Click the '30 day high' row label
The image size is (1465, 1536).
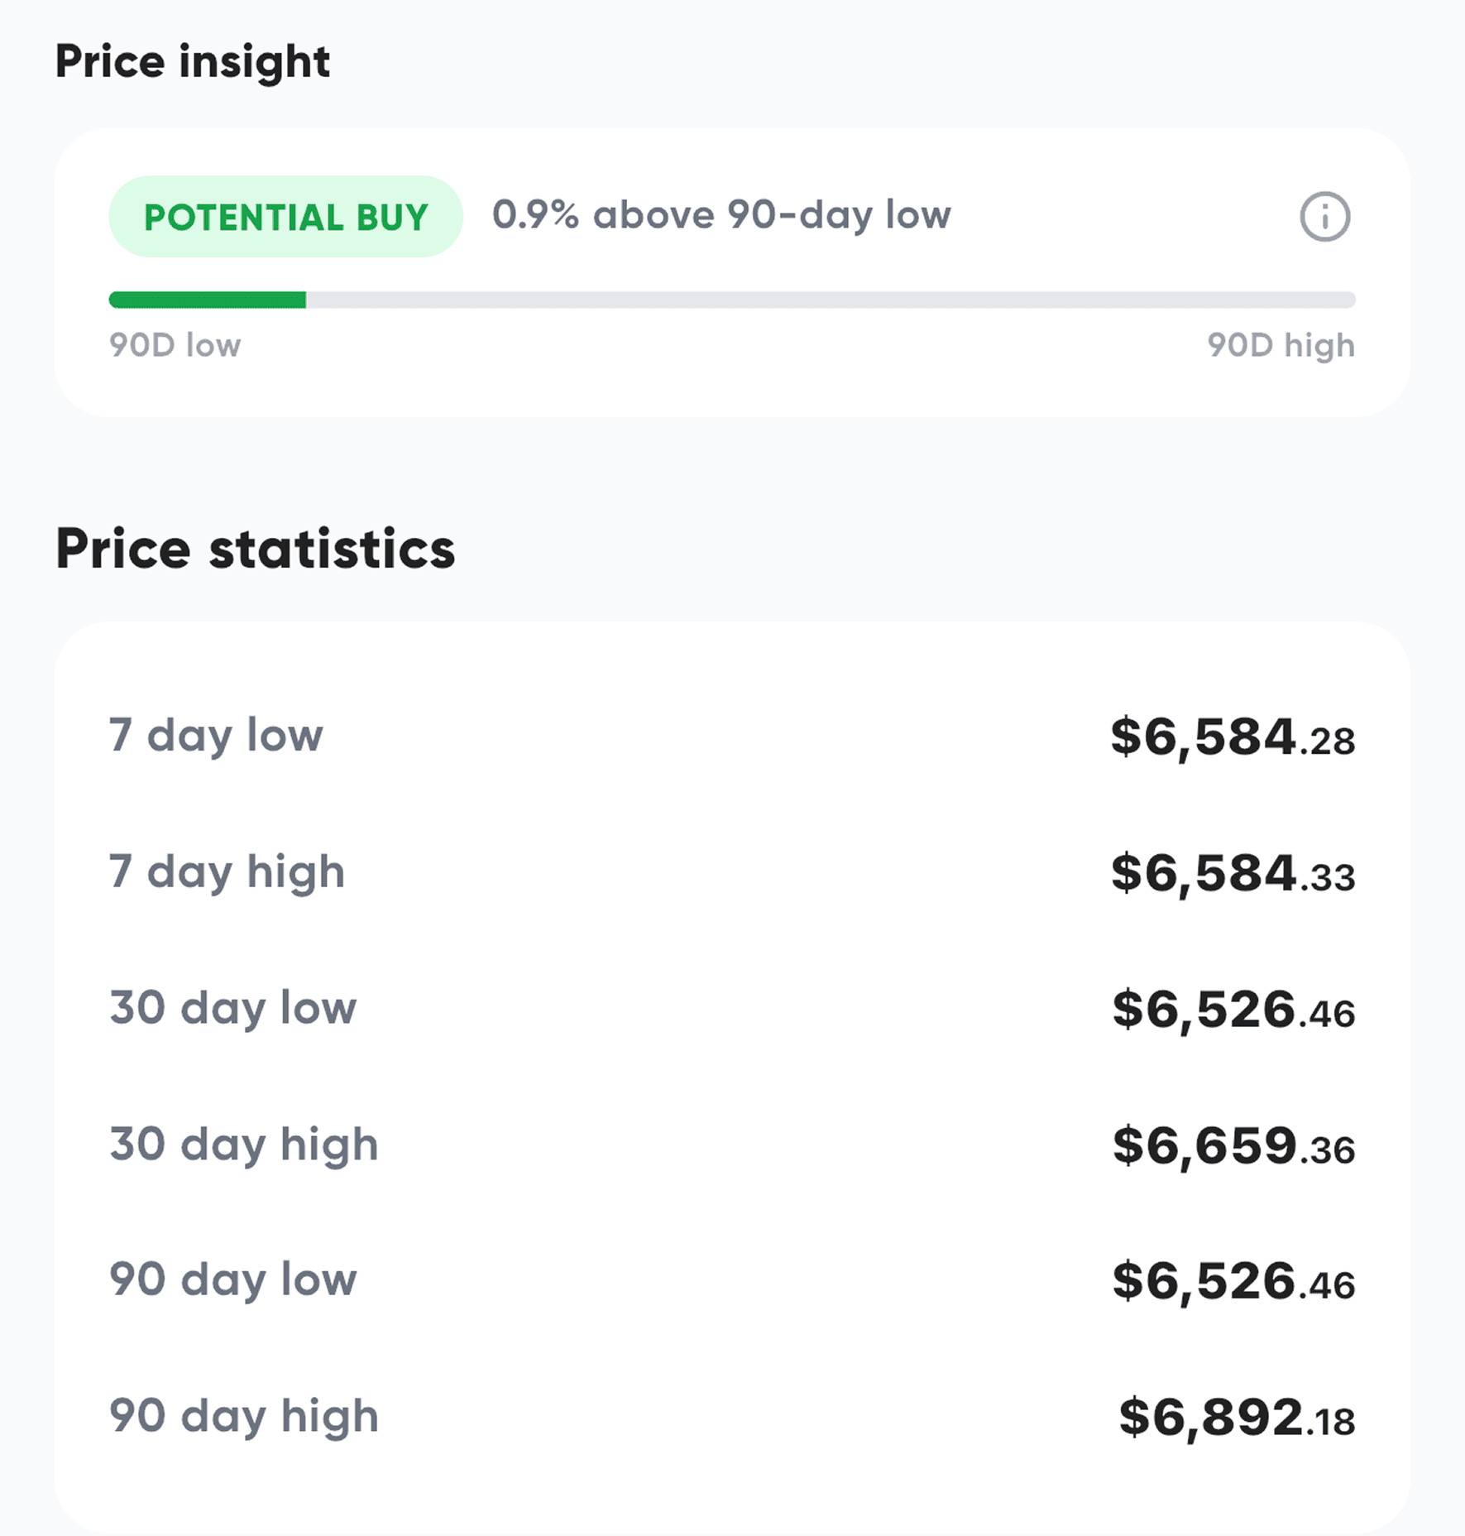pos(244,1145)
